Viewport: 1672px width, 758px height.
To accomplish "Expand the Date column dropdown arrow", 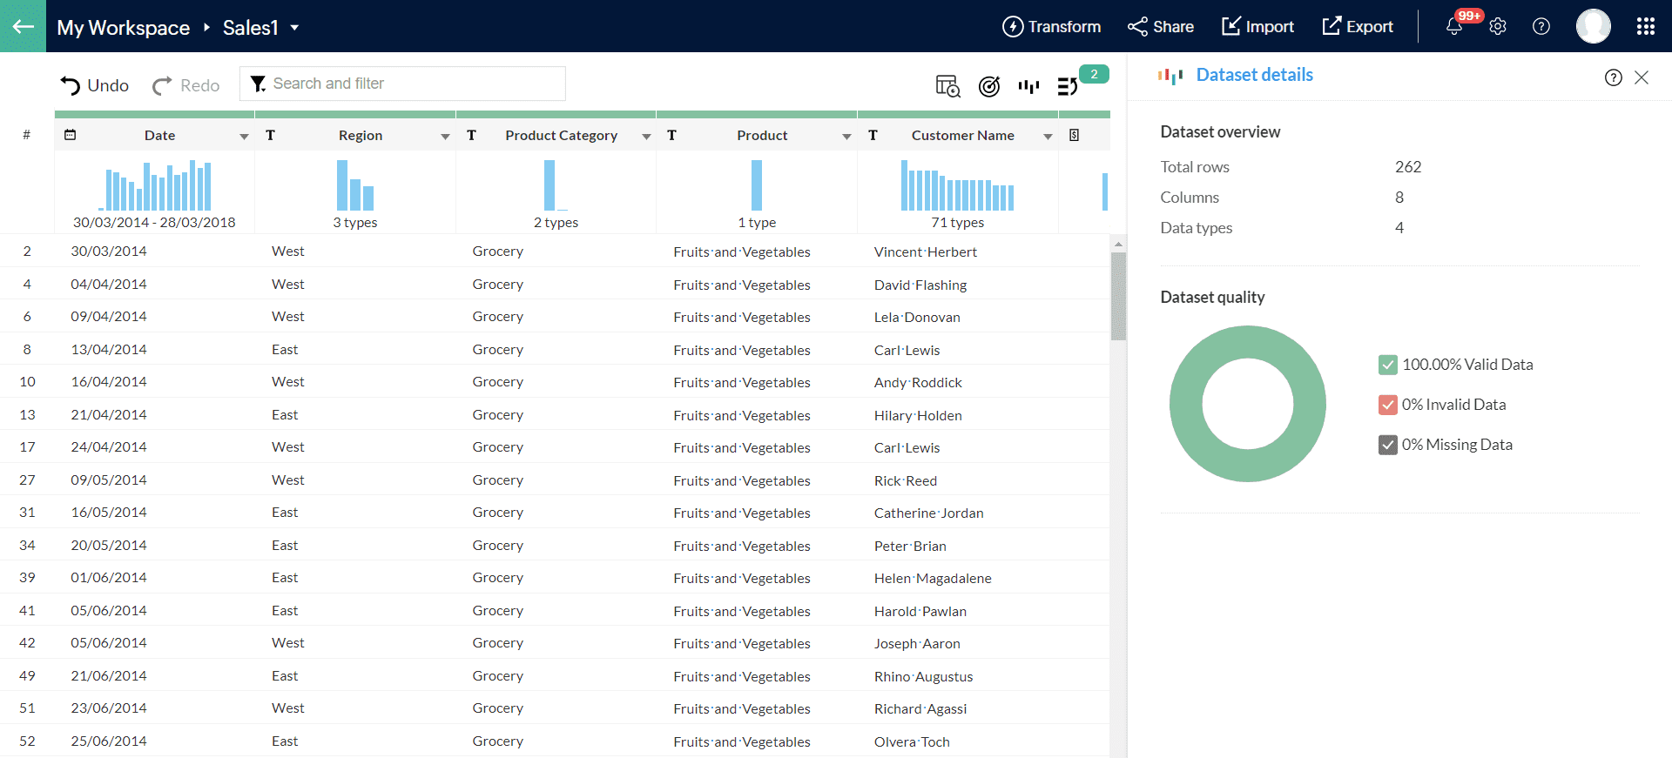I will pos(244,137).
